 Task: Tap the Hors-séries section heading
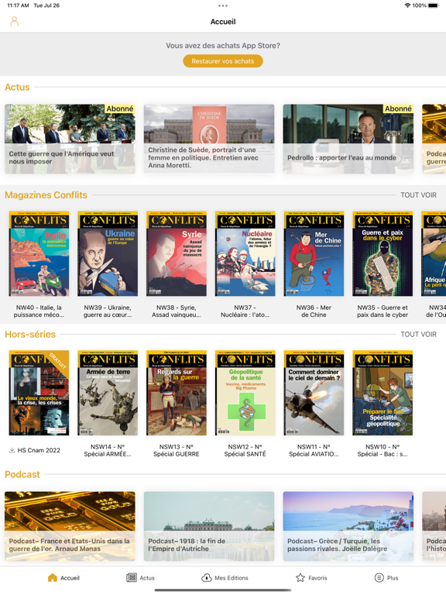(x=30, y=335)
